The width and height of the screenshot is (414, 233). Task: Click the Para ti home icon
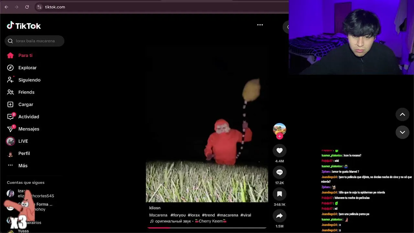(x=10, y=55)
